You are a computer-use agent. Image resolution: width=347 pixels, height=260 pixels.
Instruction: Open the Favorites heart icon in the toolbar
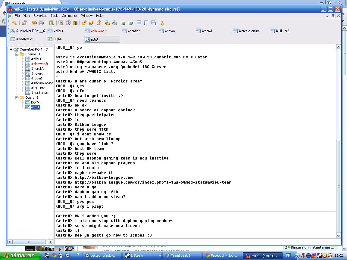[34, 23]
